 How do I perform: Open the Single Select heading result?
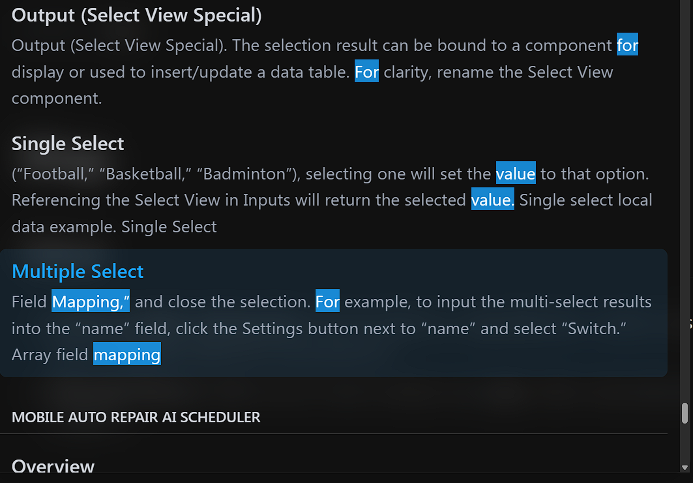click(68, 144)
